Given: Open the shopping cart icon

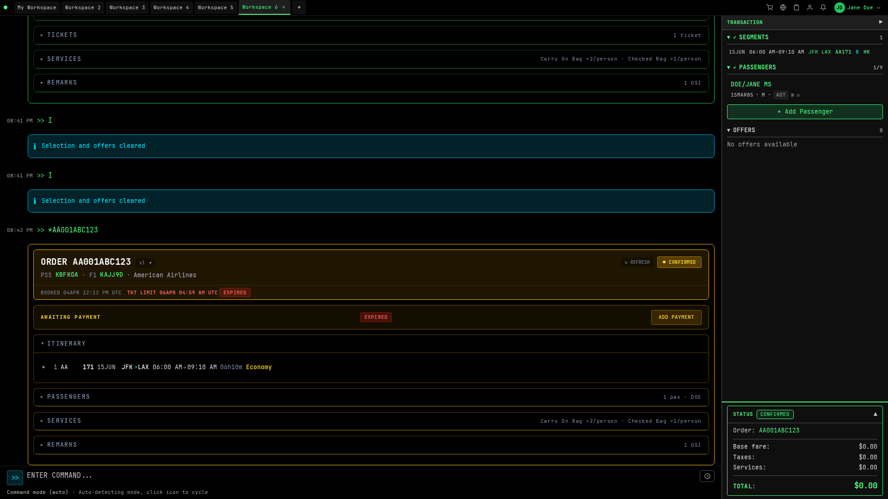Looking at the screenshot, I should (770, 7).
